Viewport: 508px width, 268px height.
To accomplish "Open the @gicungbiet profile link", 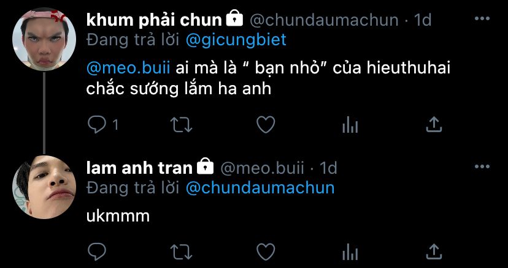I will pyautogui.click(x=236, y=40).
